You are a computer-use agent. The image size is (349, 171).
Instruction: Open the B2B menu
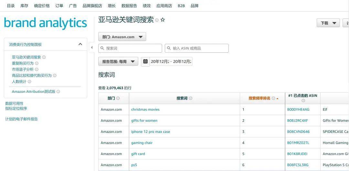click(181, 6)
